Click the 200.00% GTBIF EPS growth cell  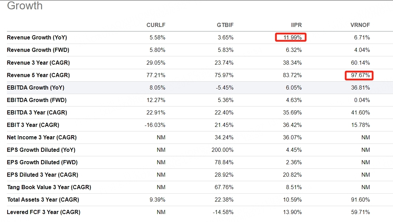(222, 150)
